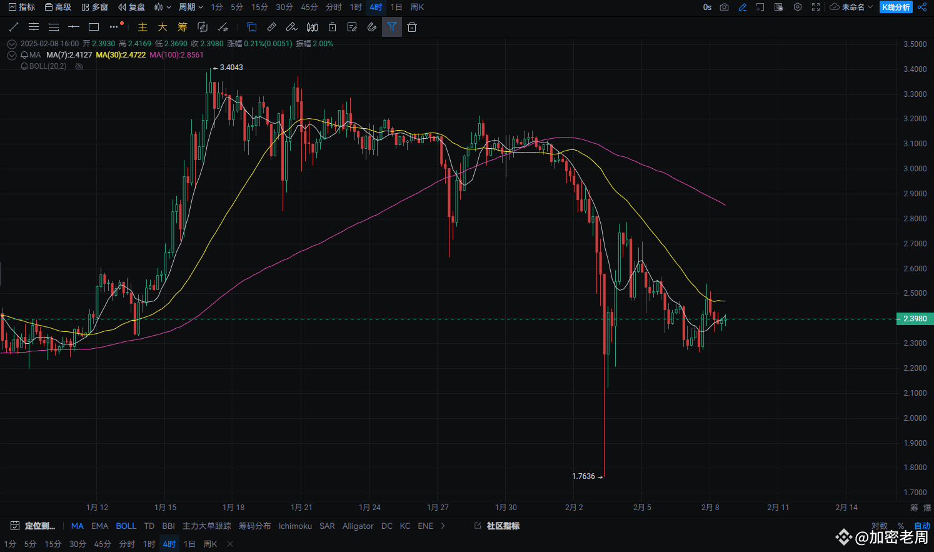Click the share chart icon top right
Screen dimensions: 934x552
click(922, 8)
